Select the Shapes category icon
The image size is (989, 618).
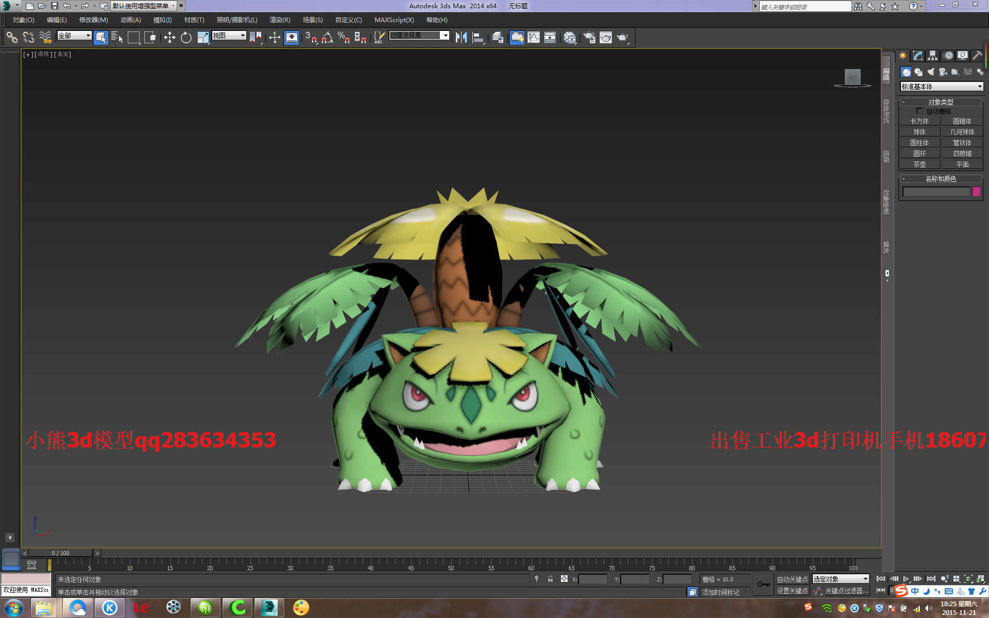click(x=918, y=72)
